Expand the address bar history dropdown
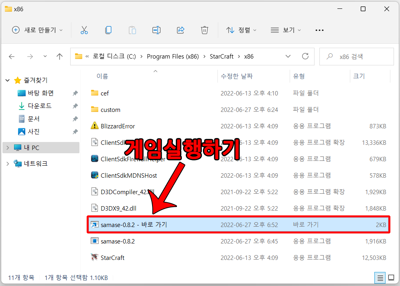Image resolution: width=400 pixels, height=286 pixels. (288, 57)
